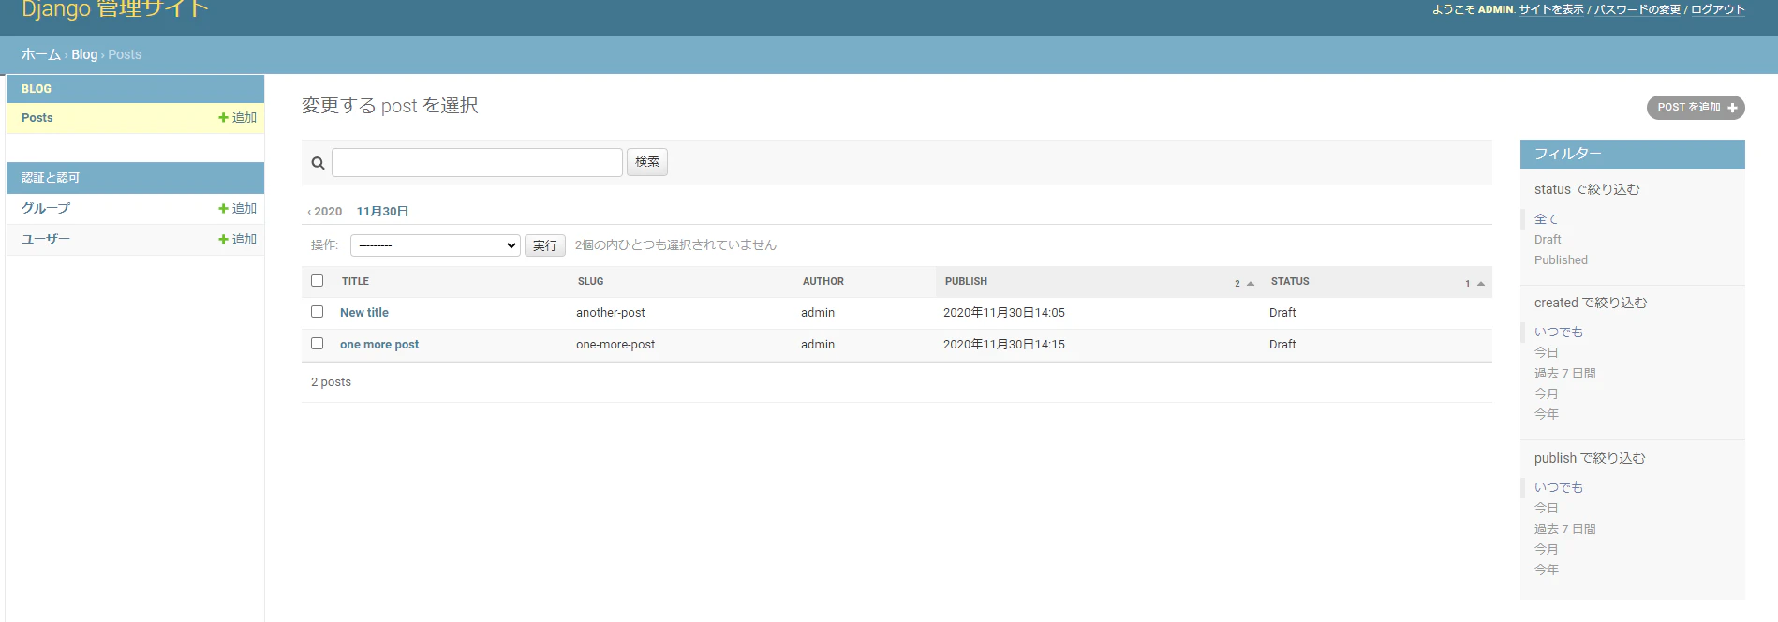Open the BLOG section header in sidebar
The height and width of the screenshot is (622, 1778).
point(37,89)
